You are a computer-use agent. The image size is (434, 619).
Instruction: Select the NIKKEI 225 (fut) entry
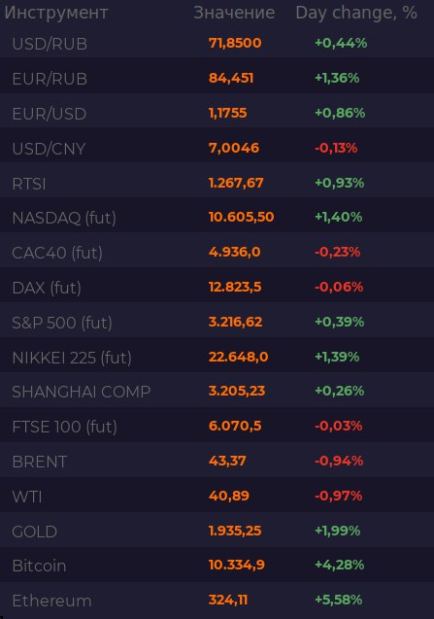tap(217, 358)
